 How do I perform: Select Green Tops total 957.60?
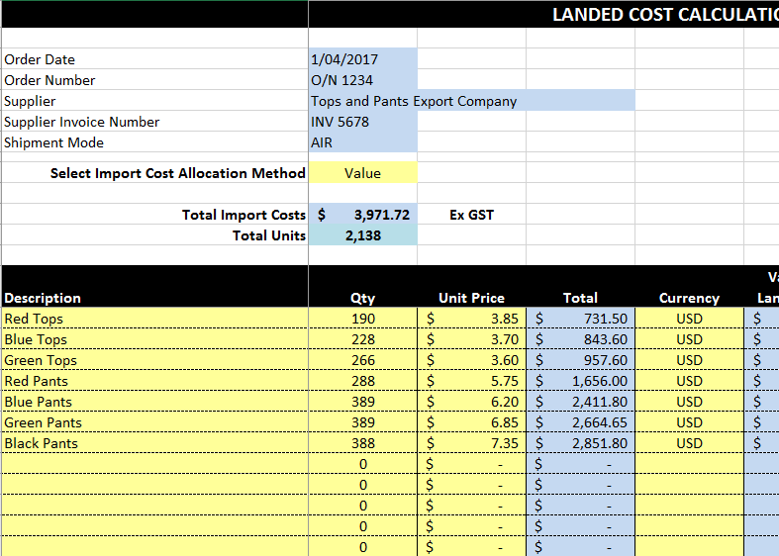580,360
